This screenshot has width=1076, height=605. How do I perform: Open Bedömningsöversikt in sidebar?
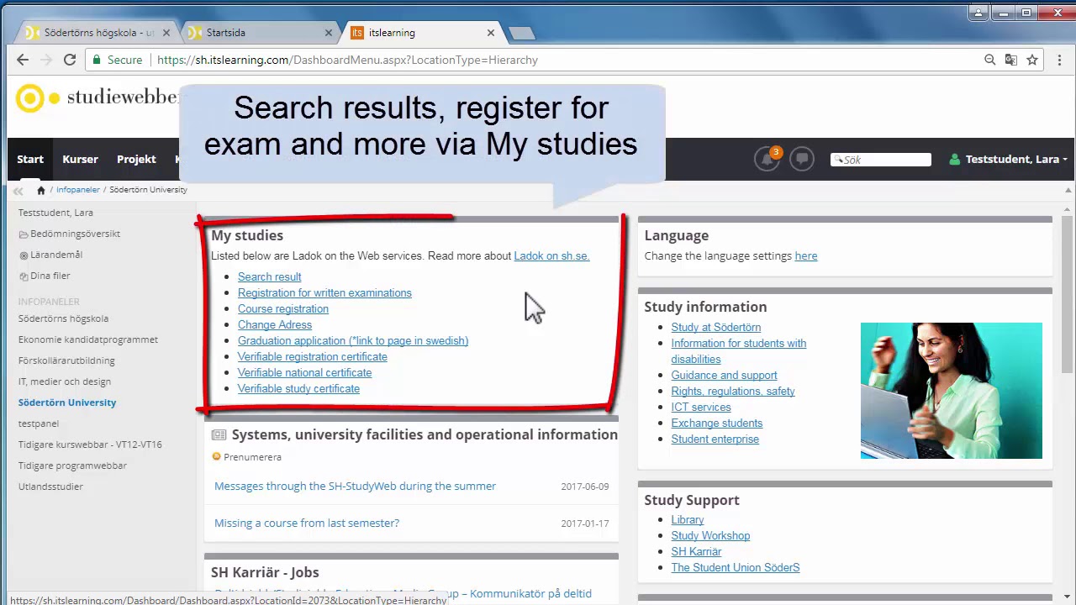pyautogui.click(x=75, y=234)
